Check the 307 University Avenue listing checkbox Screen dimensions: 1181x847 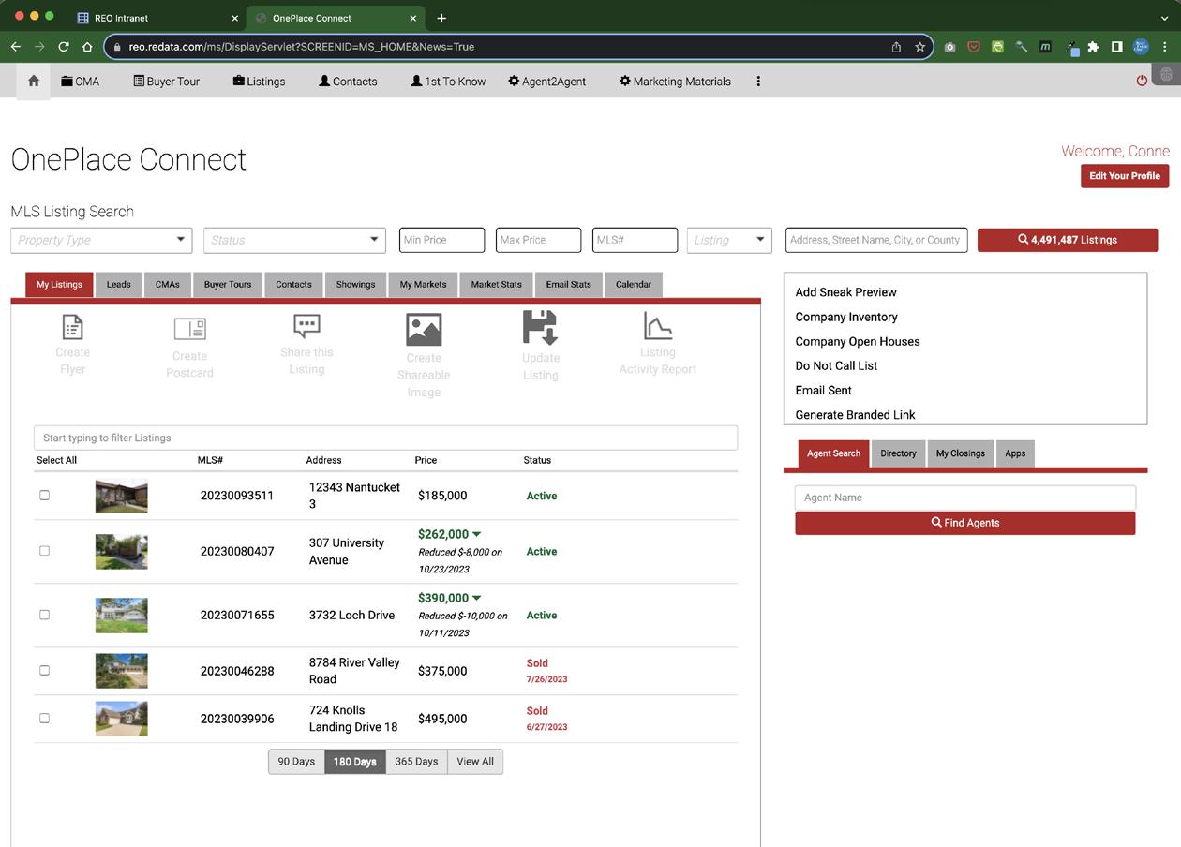(x=44, y=551)
